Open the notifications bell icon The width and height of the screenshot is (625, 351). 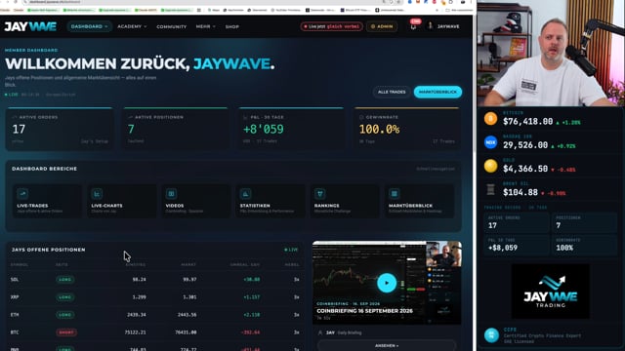click(x=413, y=26)
